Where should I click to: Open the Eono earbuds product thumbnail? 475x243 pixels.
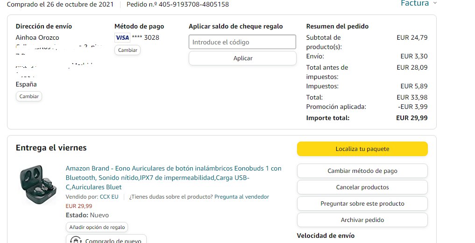pyautogui.click(x=38, y=184)
